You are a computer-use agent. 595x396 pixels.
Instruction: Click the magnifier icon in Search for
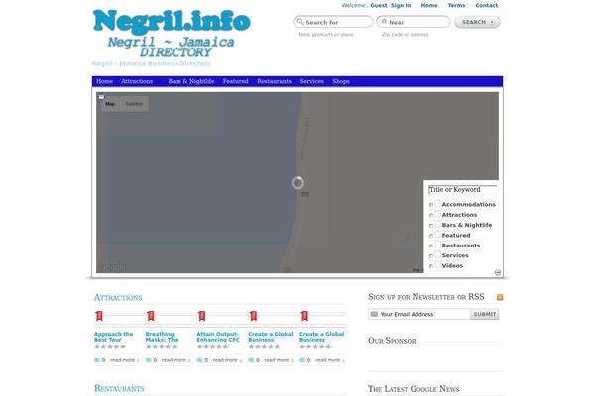[x=300, y=22]
